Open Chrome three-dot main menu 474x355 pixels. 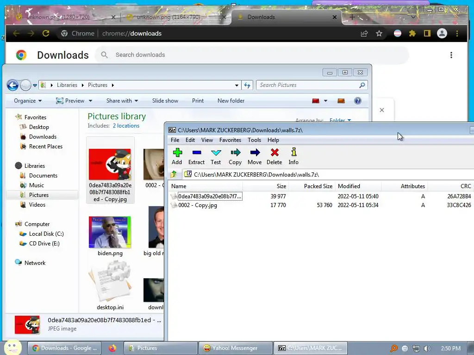(x=457, y=33)
